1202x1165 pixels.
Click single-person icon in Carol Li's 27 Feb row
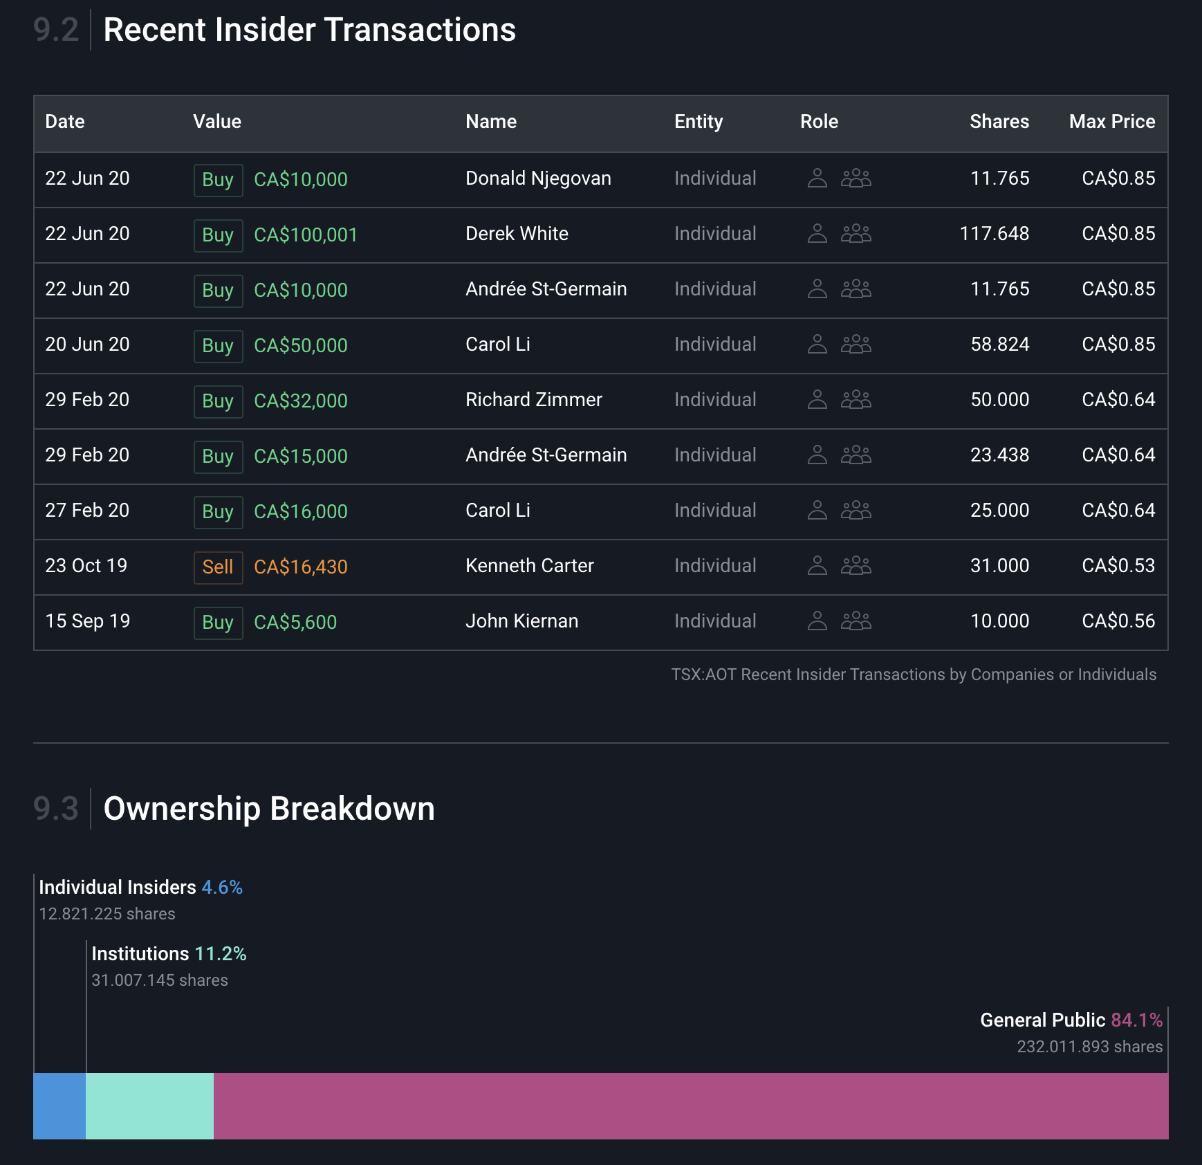817,511
